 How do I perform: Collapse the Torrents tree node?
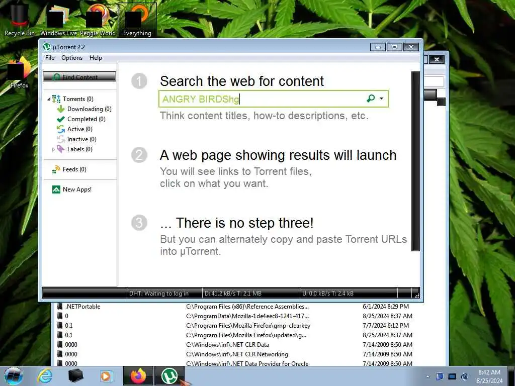click(x=49, y=99)
